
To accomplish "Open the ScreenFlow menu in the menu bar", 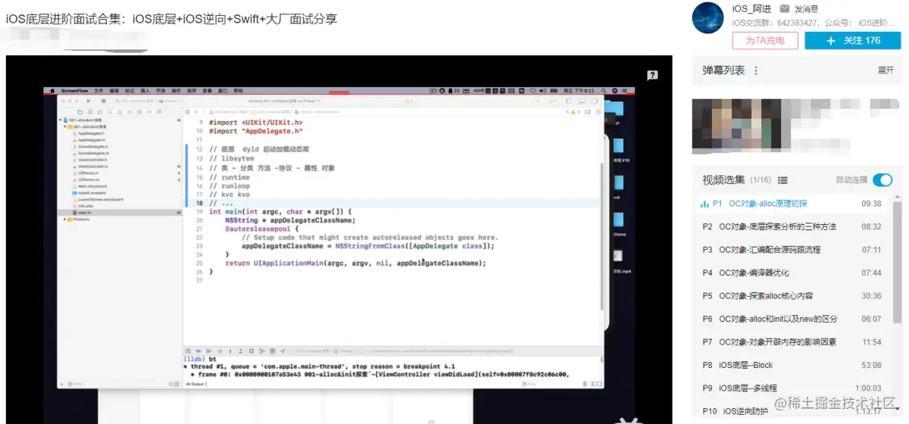I will pyautogui.click(x=73, y=91).
